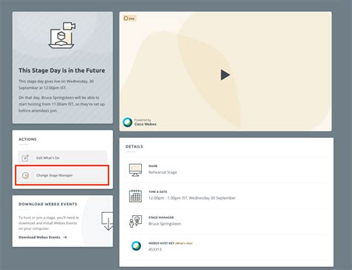Click the laptop and camera stage illustration
The height and width of the screenshot is (270, 352).
[x=62, y=36]
